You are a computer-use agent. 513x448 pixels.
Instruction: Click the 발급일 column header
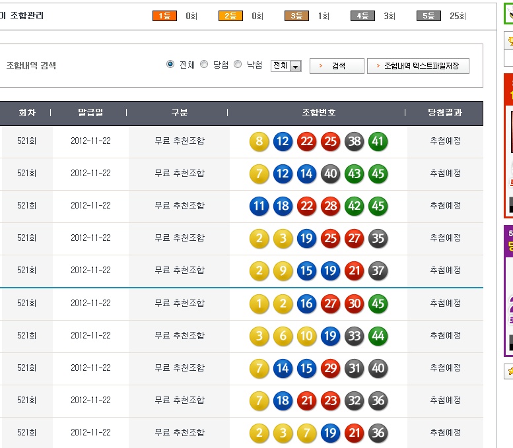(x=90, y=113)
